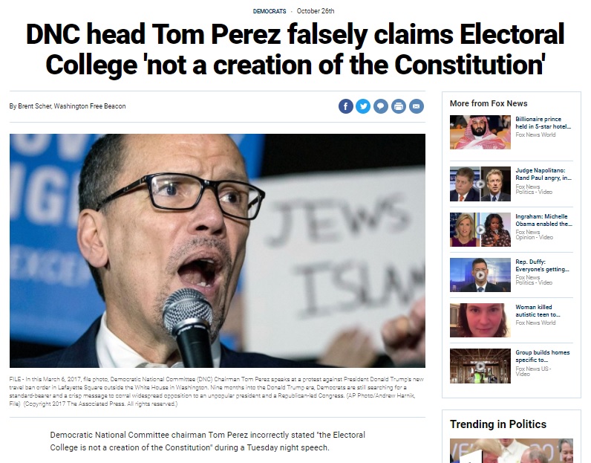Viewport: 591px width, 463px height.
Task: Open 'Group builds homes specific to' headline
Action: 543,356
